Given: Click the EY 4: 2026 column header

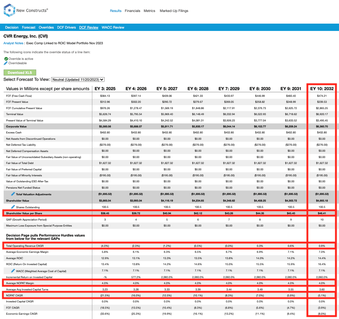Looking at the screenshot, I should [136, 88].
